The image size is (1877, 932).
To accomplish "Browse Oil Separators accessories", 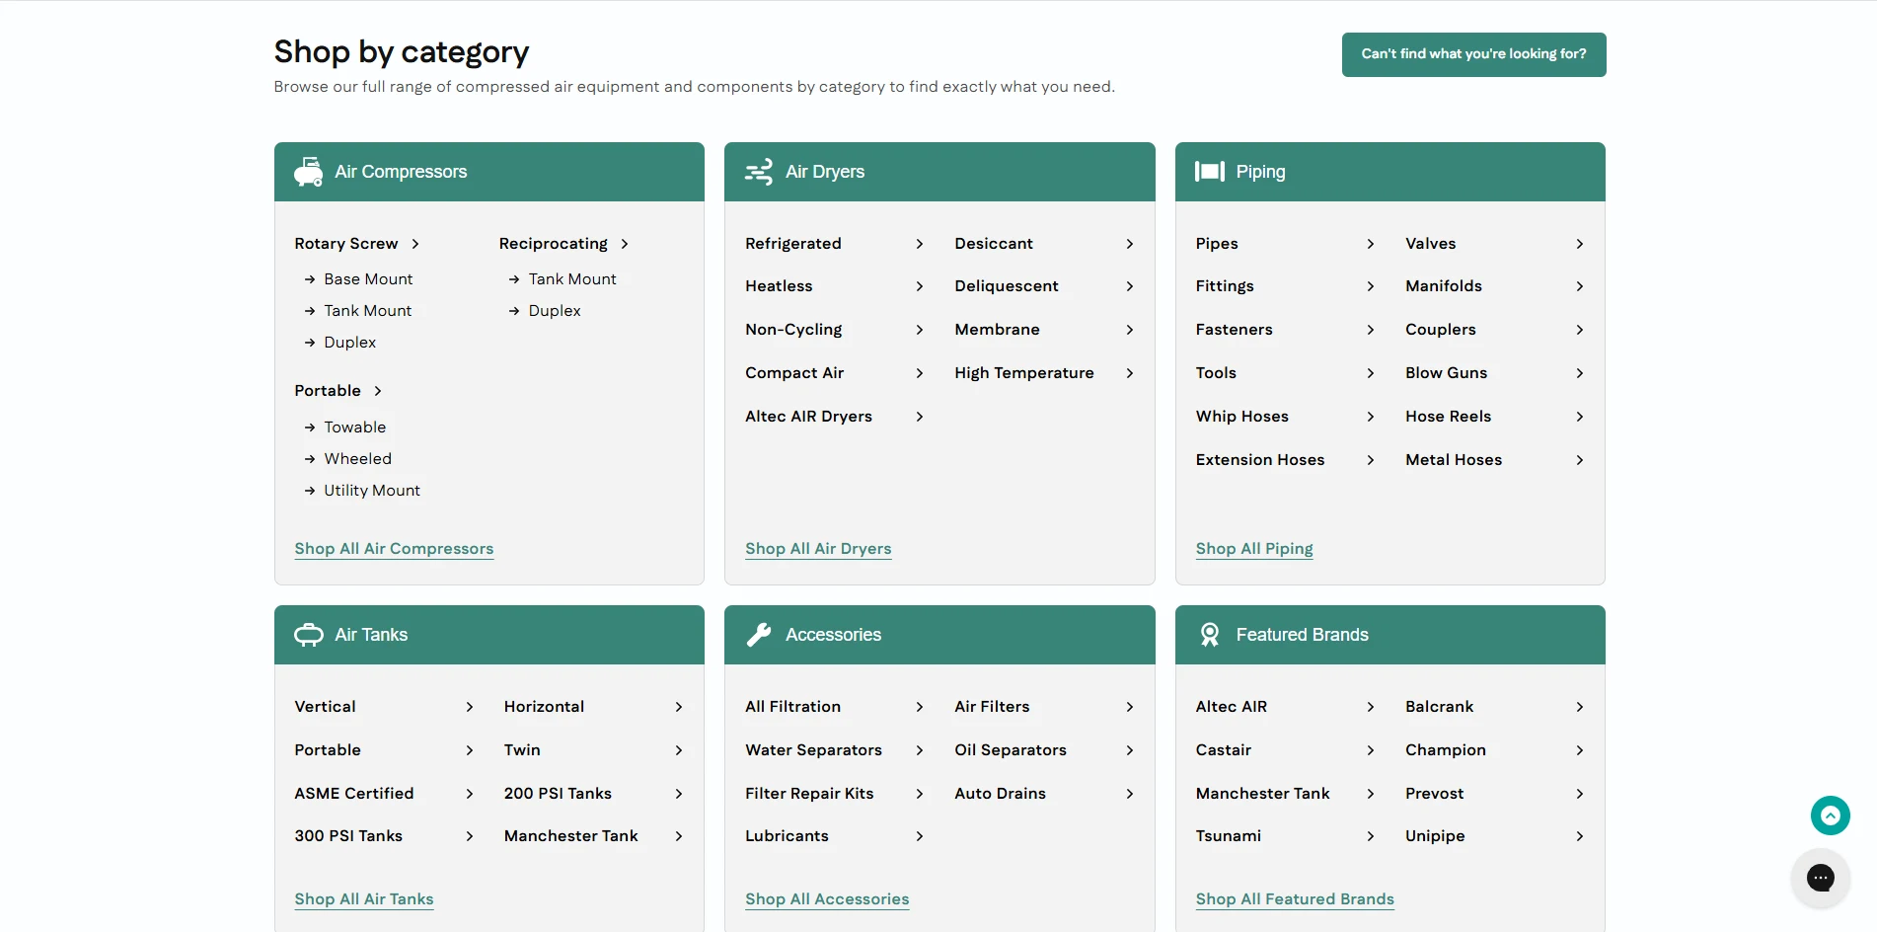I will (x=1011, y=750).
